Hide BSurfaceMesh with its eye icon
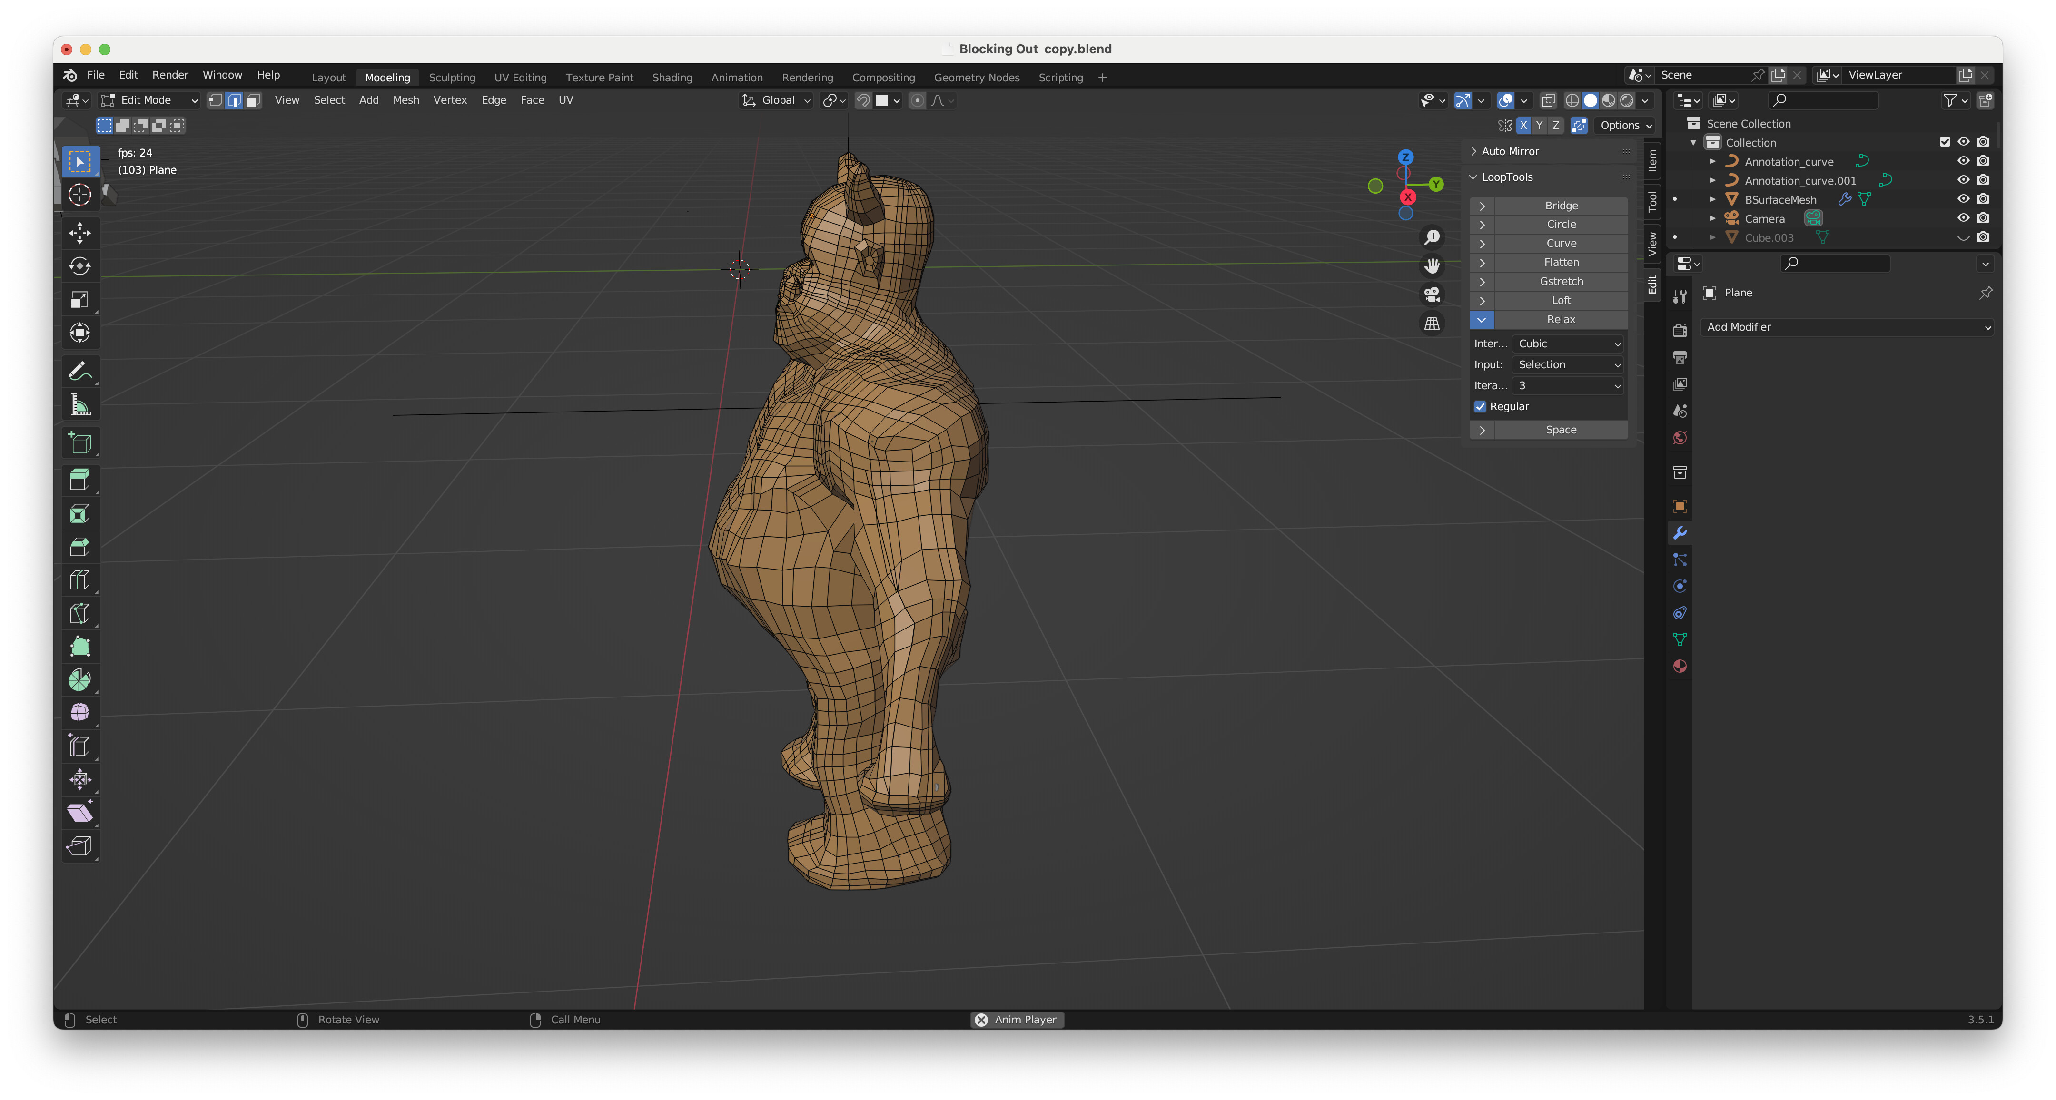 pyautogui.click(x=1963, y=199)
